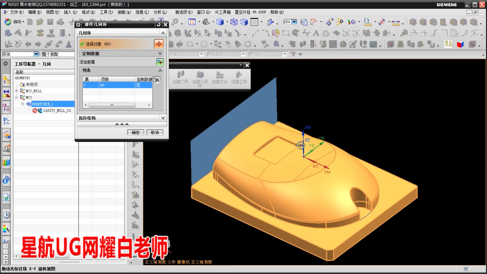Click the OK (确定) button
487x274 pixels.
135,132
